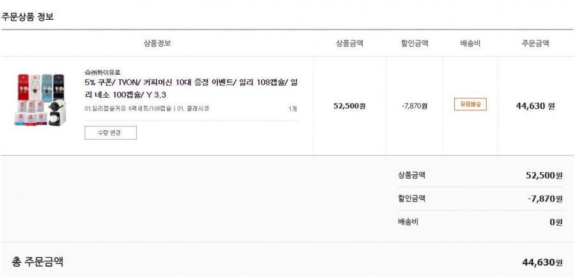Click the 0원 shipping fee value in the summary
Viewport: 575px width, 277px height.
click(556, 222)
